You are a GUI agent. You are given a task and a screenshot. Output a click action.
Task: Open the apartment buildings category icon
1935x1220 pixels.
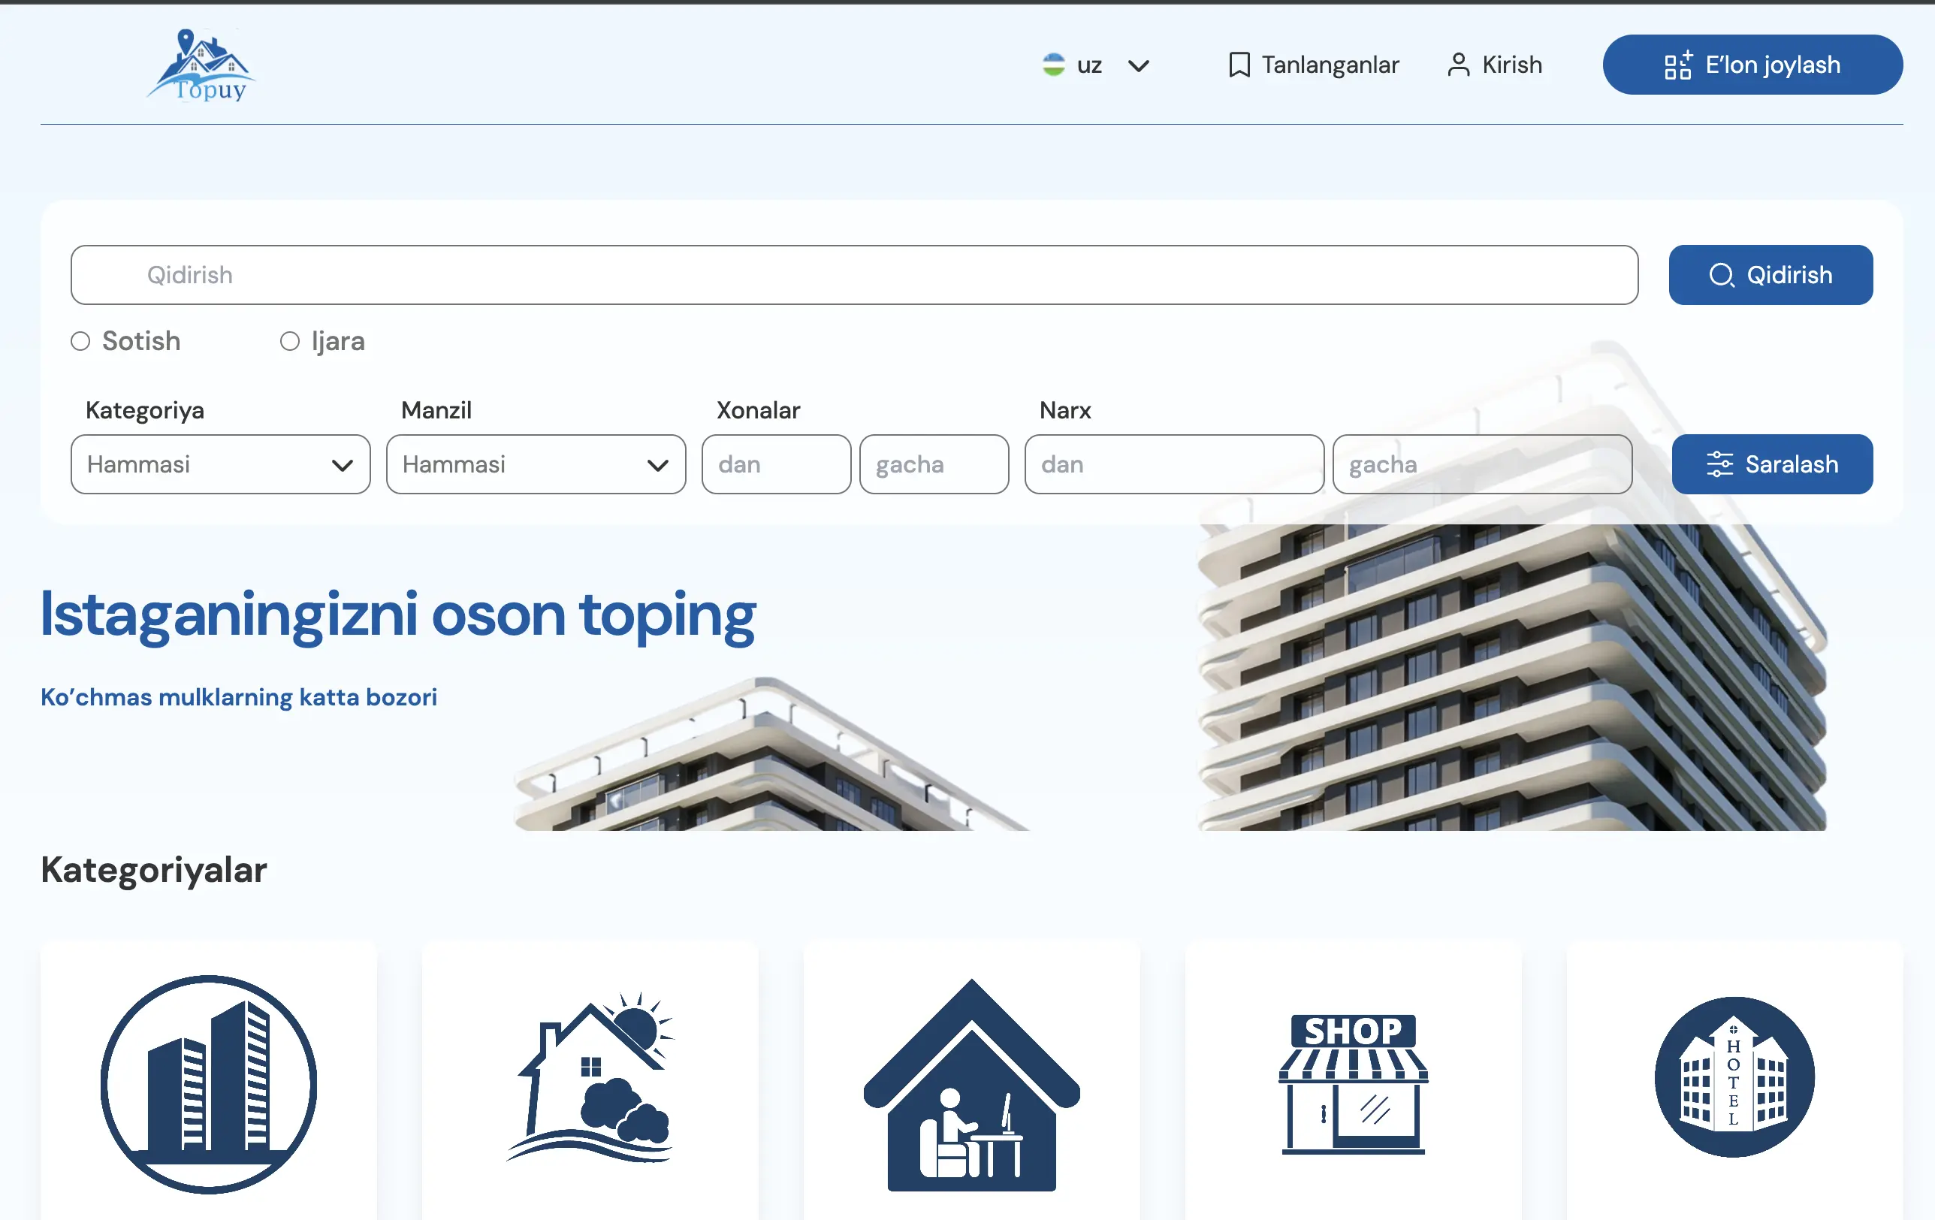click(208, 1083)
